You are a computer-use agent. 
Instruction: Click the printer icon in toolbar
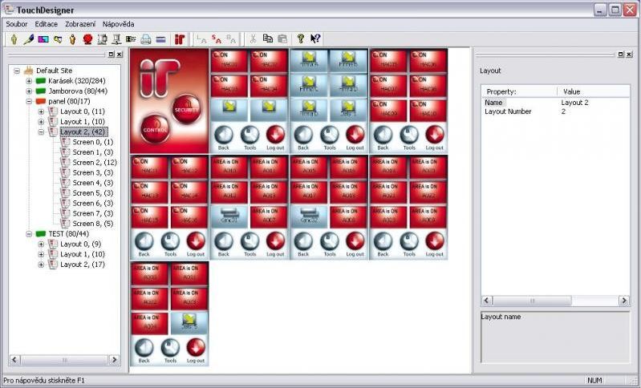coord(146,38)
